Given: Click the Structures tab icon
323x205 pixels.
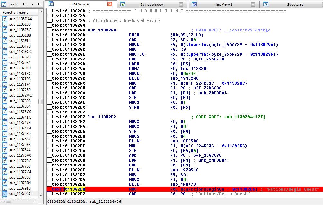Looking at the screenshot, I should (x=266, y=4).
